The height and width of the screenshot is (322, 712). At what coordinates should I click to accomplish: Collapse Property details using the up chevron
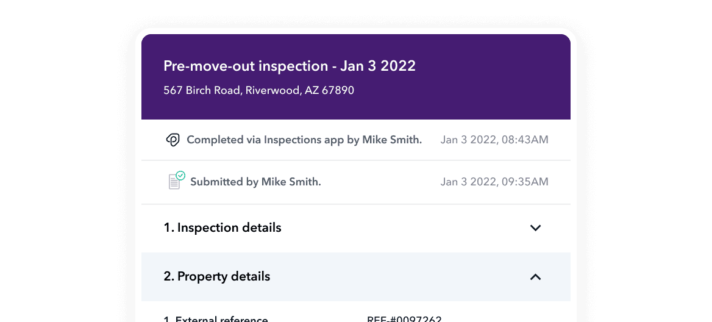point(536,277)
